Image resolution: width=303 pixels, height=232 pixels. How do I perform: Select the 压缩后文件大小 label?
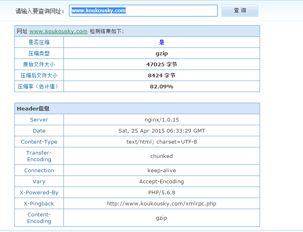39,75
